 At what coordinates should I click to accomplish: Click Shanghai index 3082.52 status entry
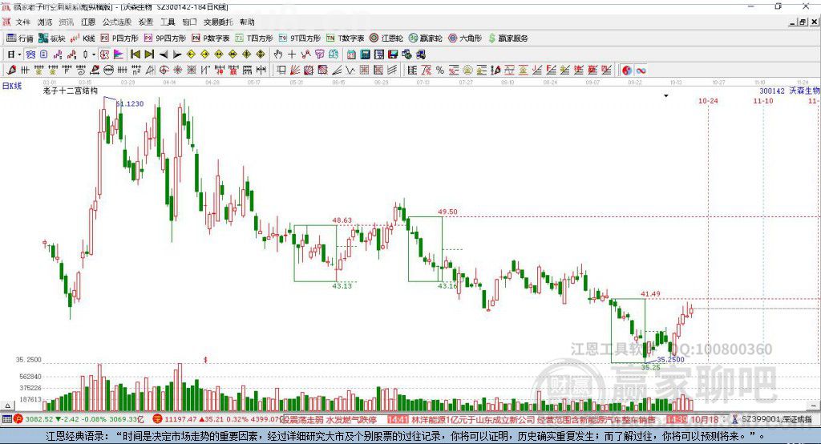(x=79, y=419)
